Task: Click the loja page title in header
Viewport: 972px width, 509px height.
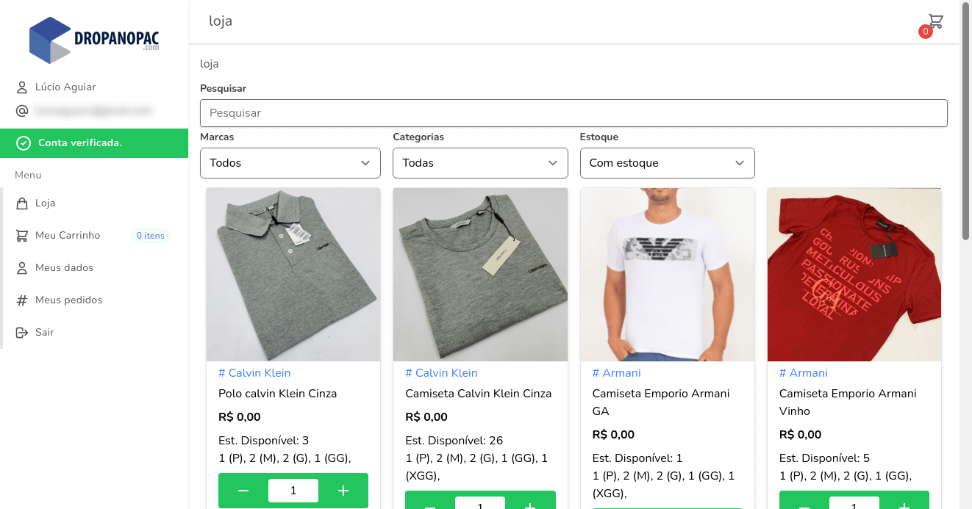Action: click(x=221, y=21)
